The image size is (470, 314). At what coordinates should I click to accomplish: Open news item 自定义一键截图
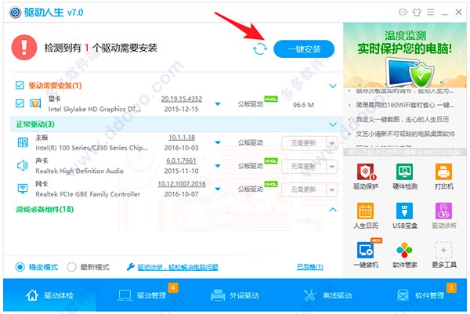coord(403,120)
